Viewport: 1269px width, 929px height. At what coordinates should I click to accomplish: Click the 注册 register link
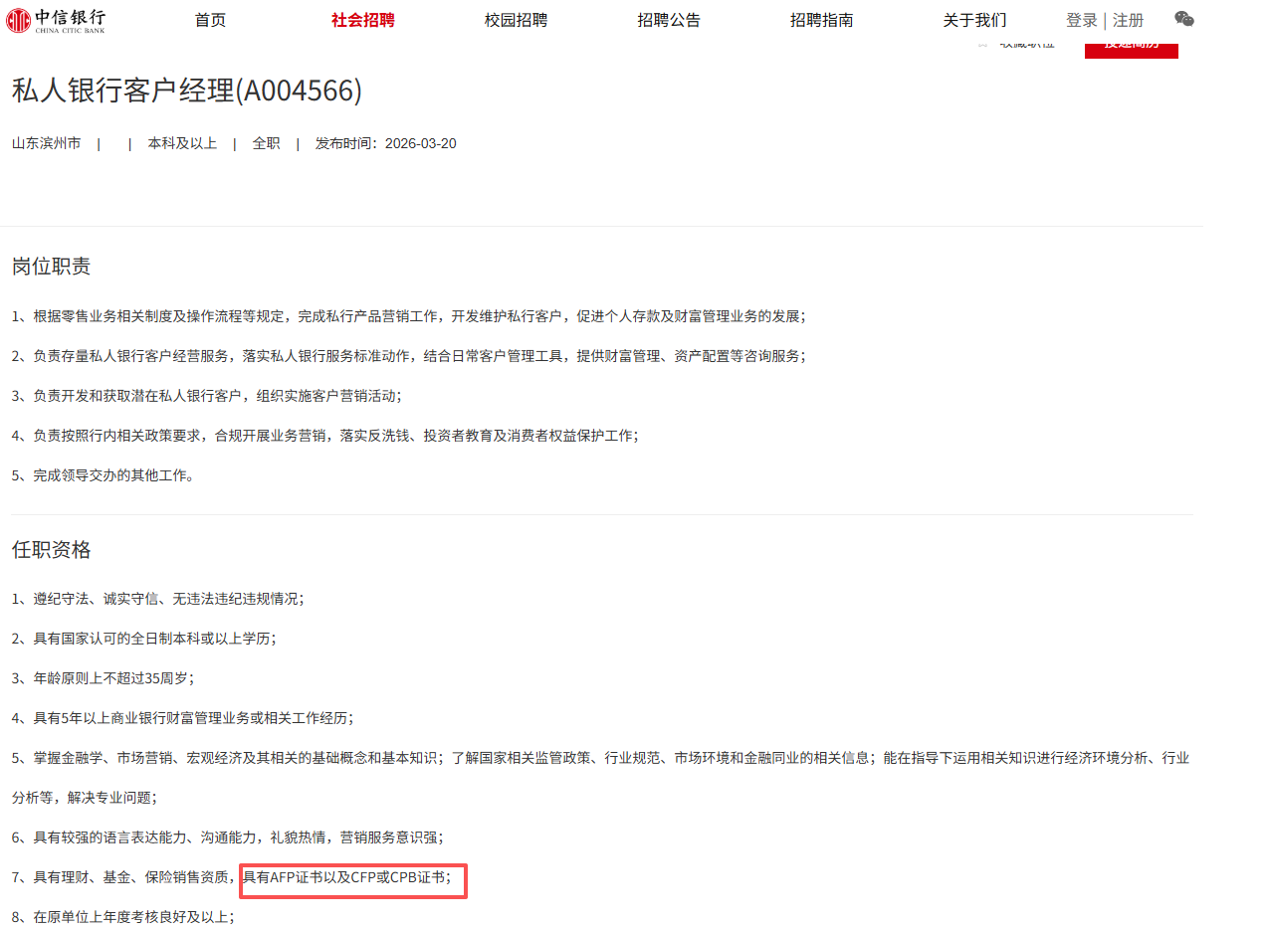pyautogui.click(x=1128, y=20)
